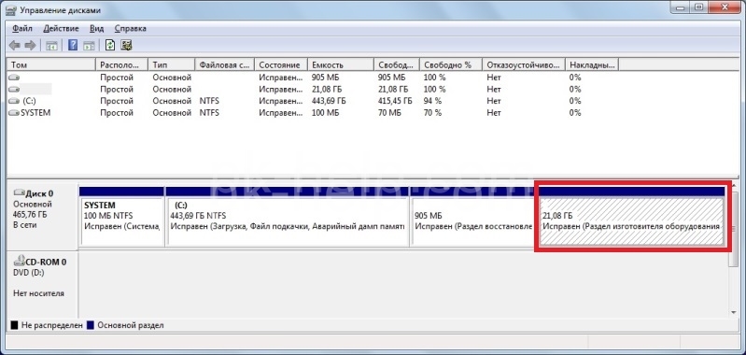Sort the list by the Том column header

pyautogui.click(x=51, y=64)
